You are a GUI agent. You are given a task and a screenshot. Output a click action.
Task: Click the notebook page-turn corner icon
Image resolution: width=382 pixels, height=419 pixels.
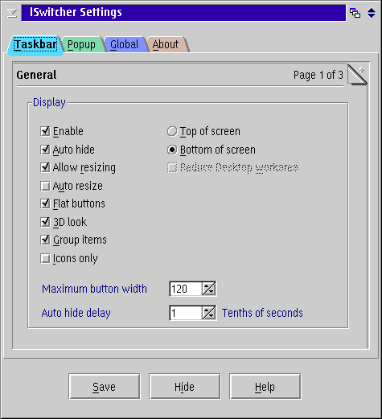[x=358, y=75]
